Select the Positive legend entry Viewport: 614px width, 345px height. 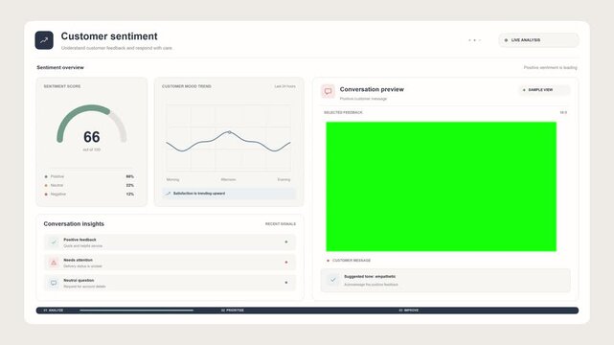click(89, 176)
